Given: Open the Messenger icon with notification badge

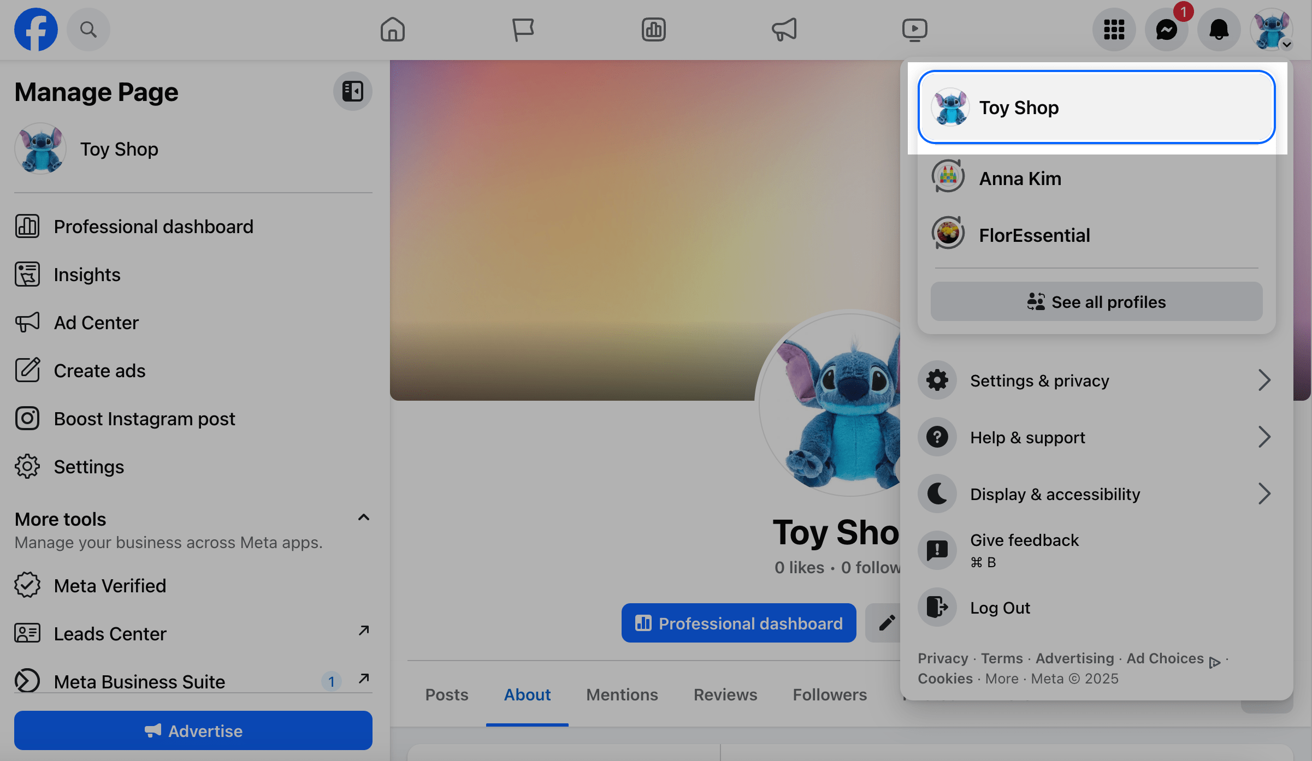Looking at the screenshot, I should click(x=1166, y=29).
